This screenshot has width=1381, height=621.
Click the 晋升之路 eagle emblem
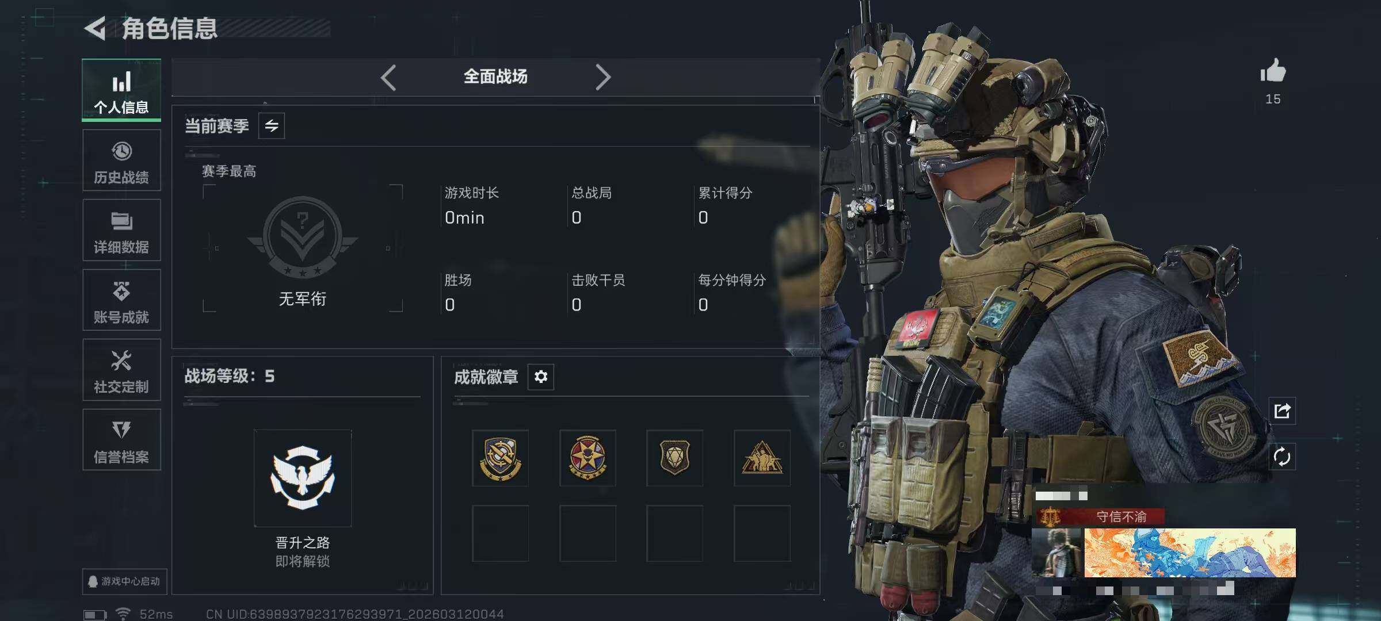(x=303, y=478)
